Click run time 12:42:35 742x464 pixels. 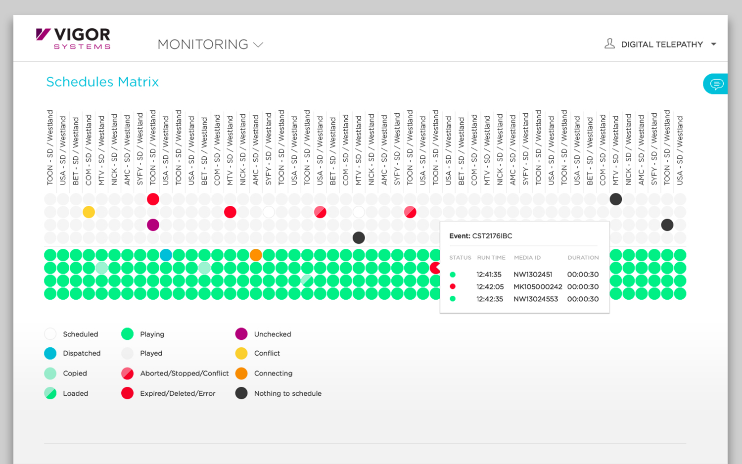489,299
